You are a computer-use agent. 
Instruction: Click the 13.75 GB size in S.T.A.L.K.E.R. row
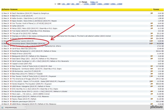point(160,81)
